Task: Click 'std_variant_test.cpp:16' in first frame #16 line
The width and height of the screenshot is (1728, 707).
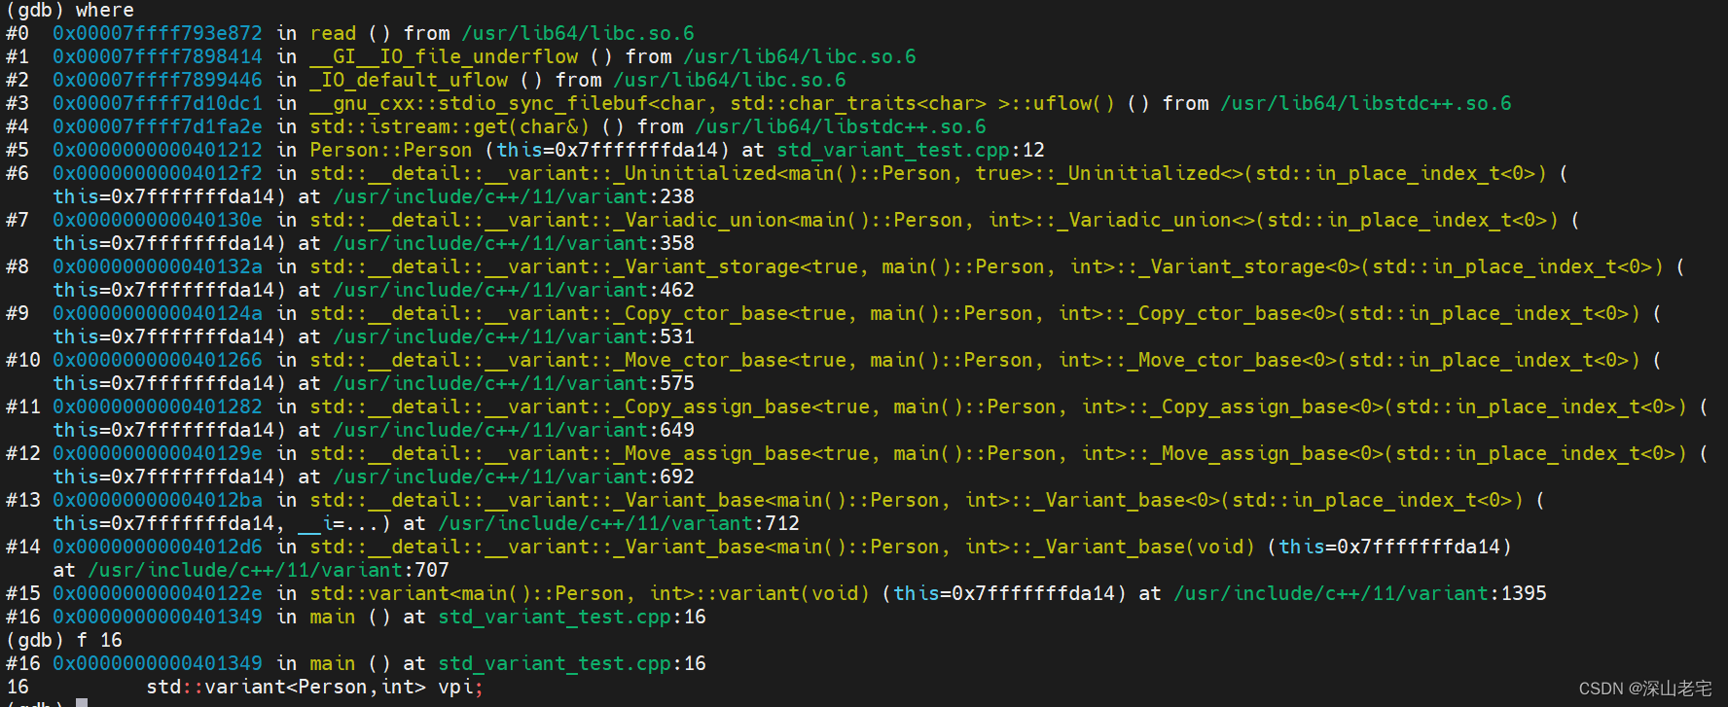Action: [x=572, y=617]
